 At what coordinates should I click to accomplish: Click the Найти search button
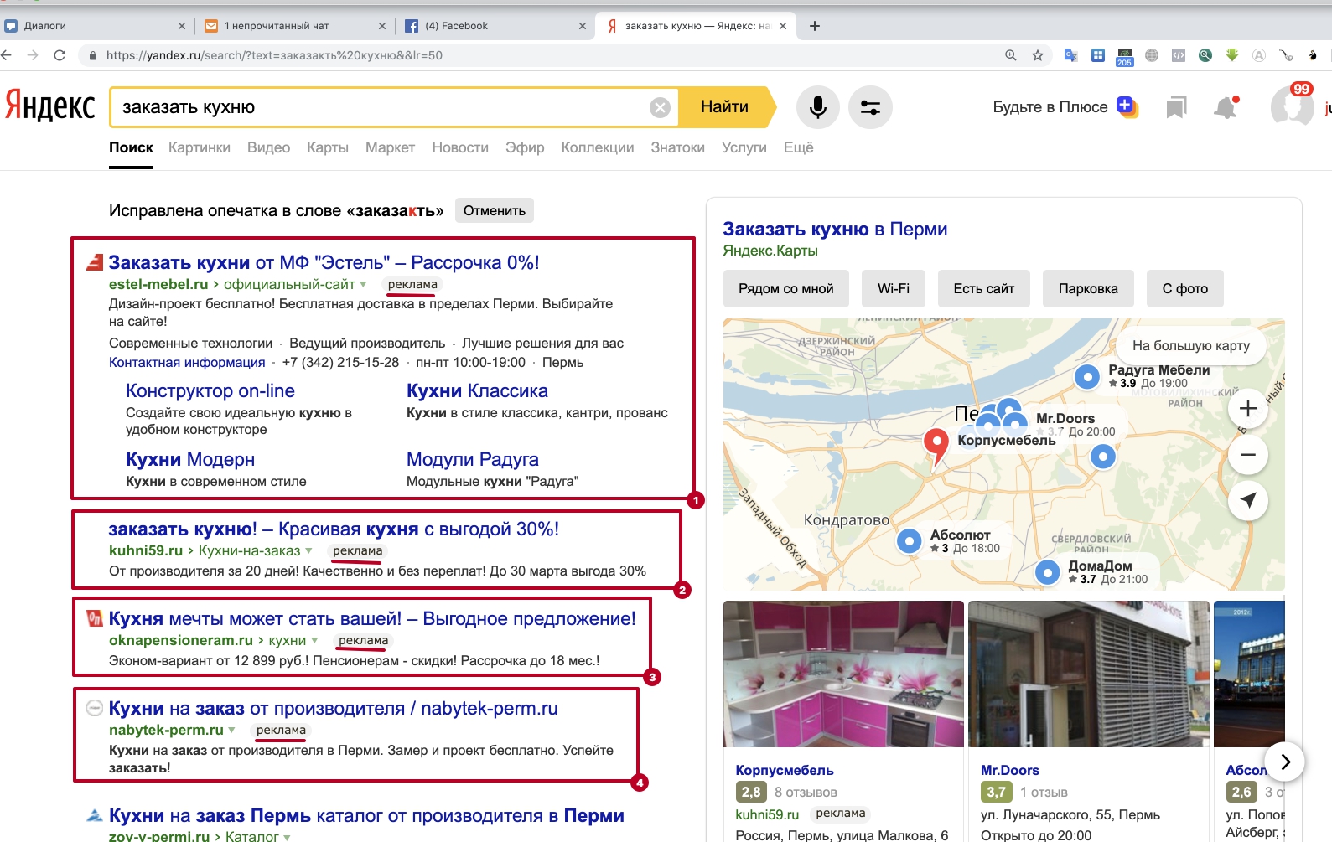[x=726, y=107]
